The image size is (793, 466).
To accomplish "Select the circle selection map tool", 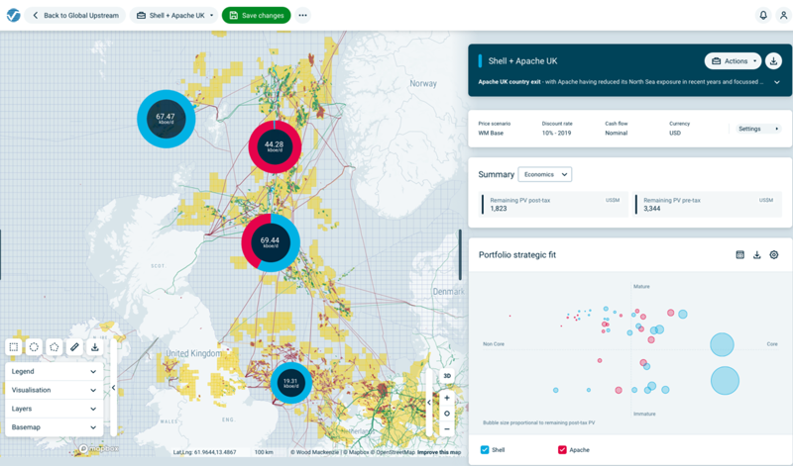I will (x=34, y=347).
